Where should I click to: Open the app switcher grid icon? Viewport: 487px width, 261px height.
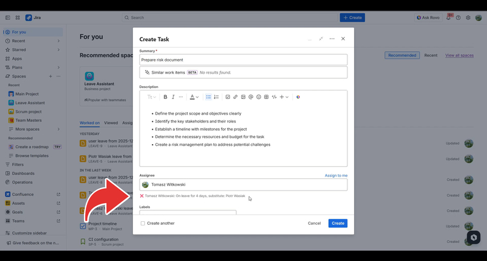18,17
